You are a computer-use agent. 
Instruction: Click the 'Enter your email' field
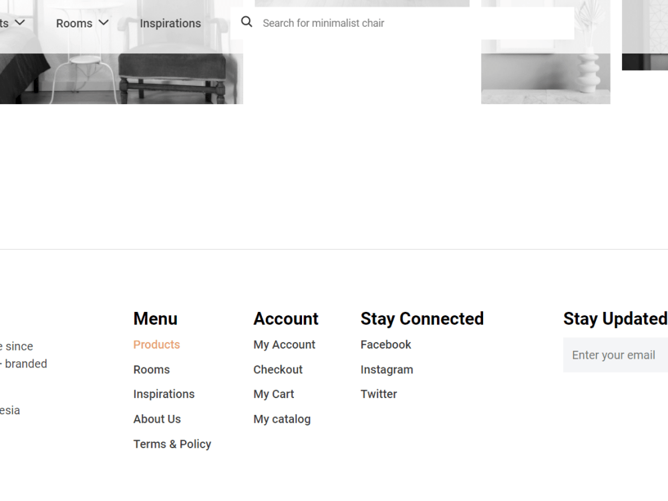click(616, 355)
